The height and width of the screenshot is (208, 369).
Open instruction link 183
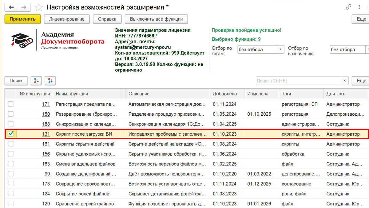[46, 164]
